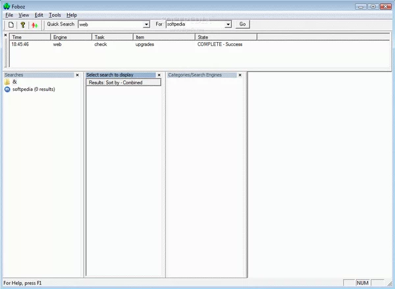Click the Select search to display title
The width and height of the screenshot is (395, 289).
click(x=110, y=75)
